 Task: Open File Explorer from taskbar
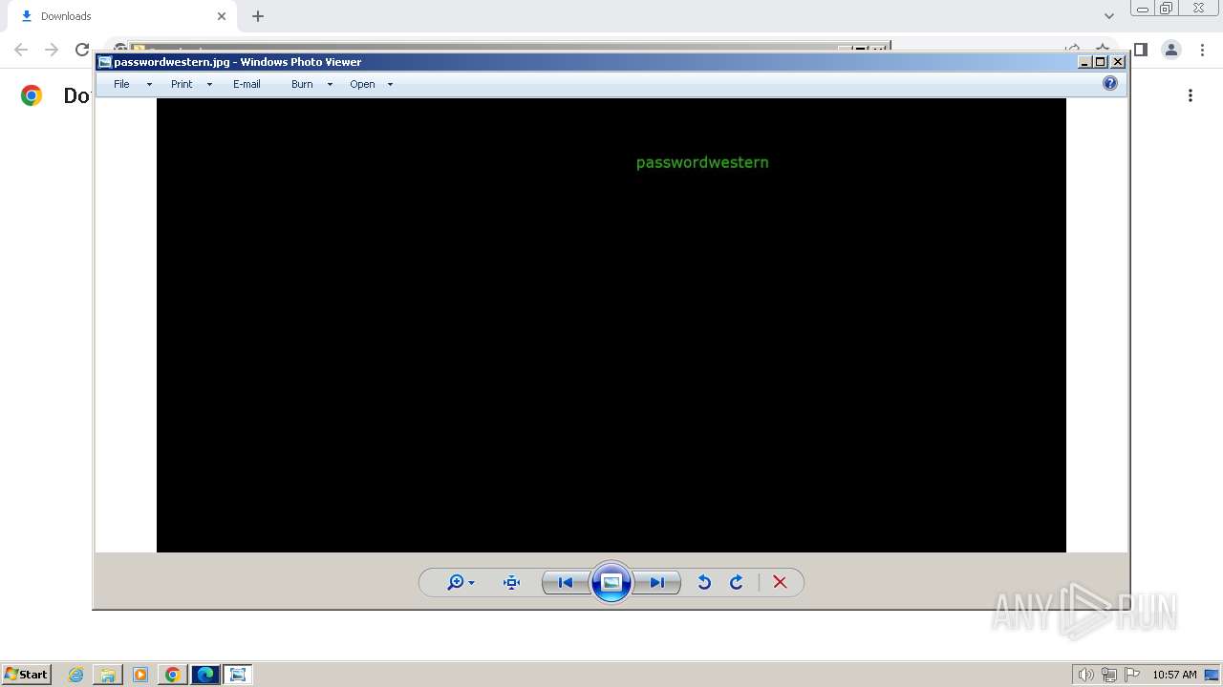108,675
